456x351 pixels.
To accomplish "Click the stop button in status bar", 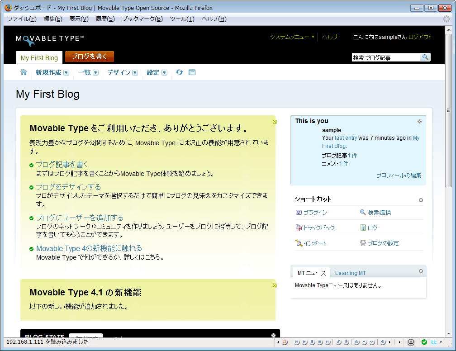I will tap(320, 342).
